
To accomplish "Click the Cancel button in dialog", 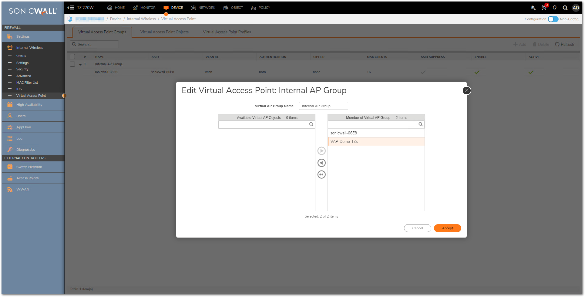I will coord(417,228).
